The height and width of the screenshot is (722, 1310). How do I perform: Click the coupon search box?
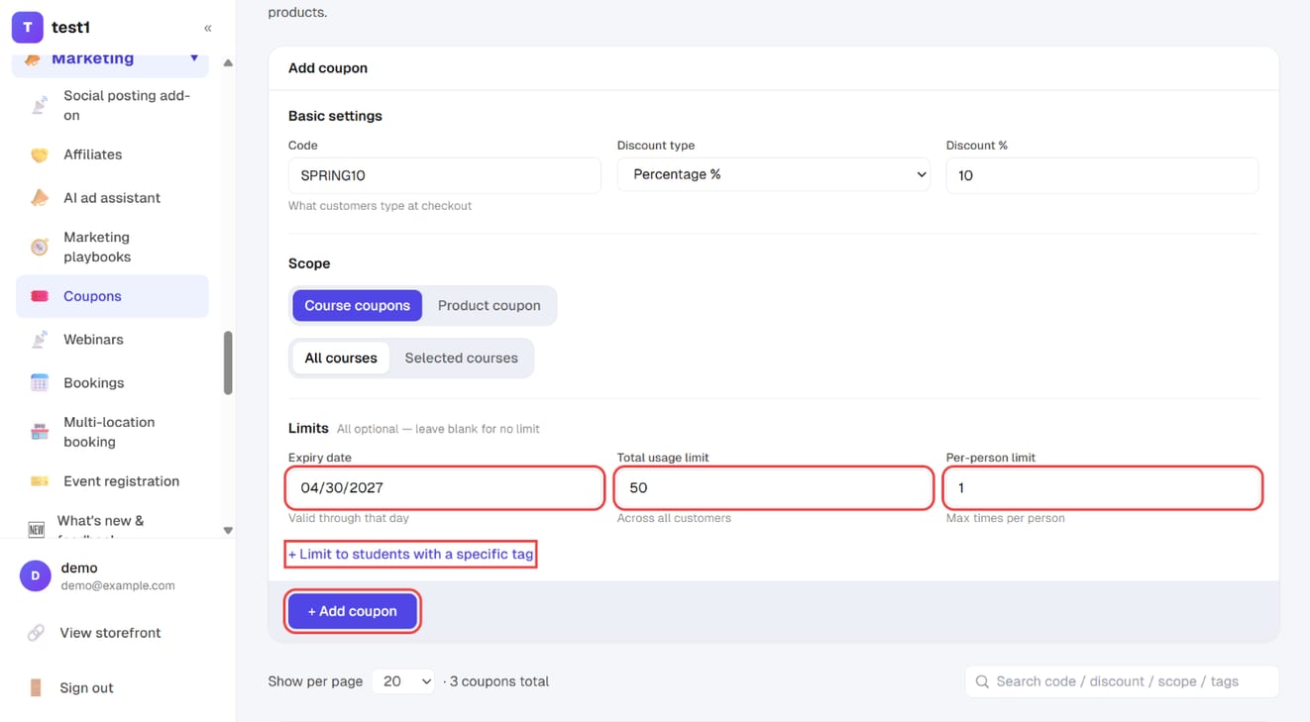coord(1122,681)
